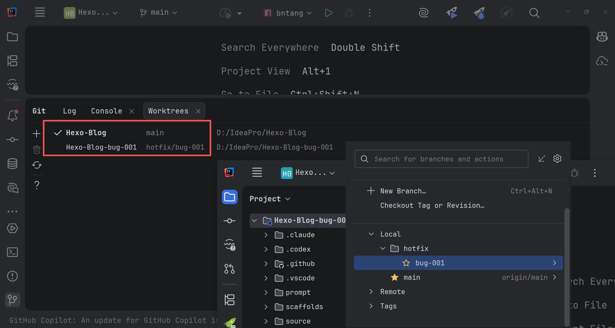This screenshot has width=615, height=328.
Task: Switch to the Console tab
Action: [x=107, y=111]
